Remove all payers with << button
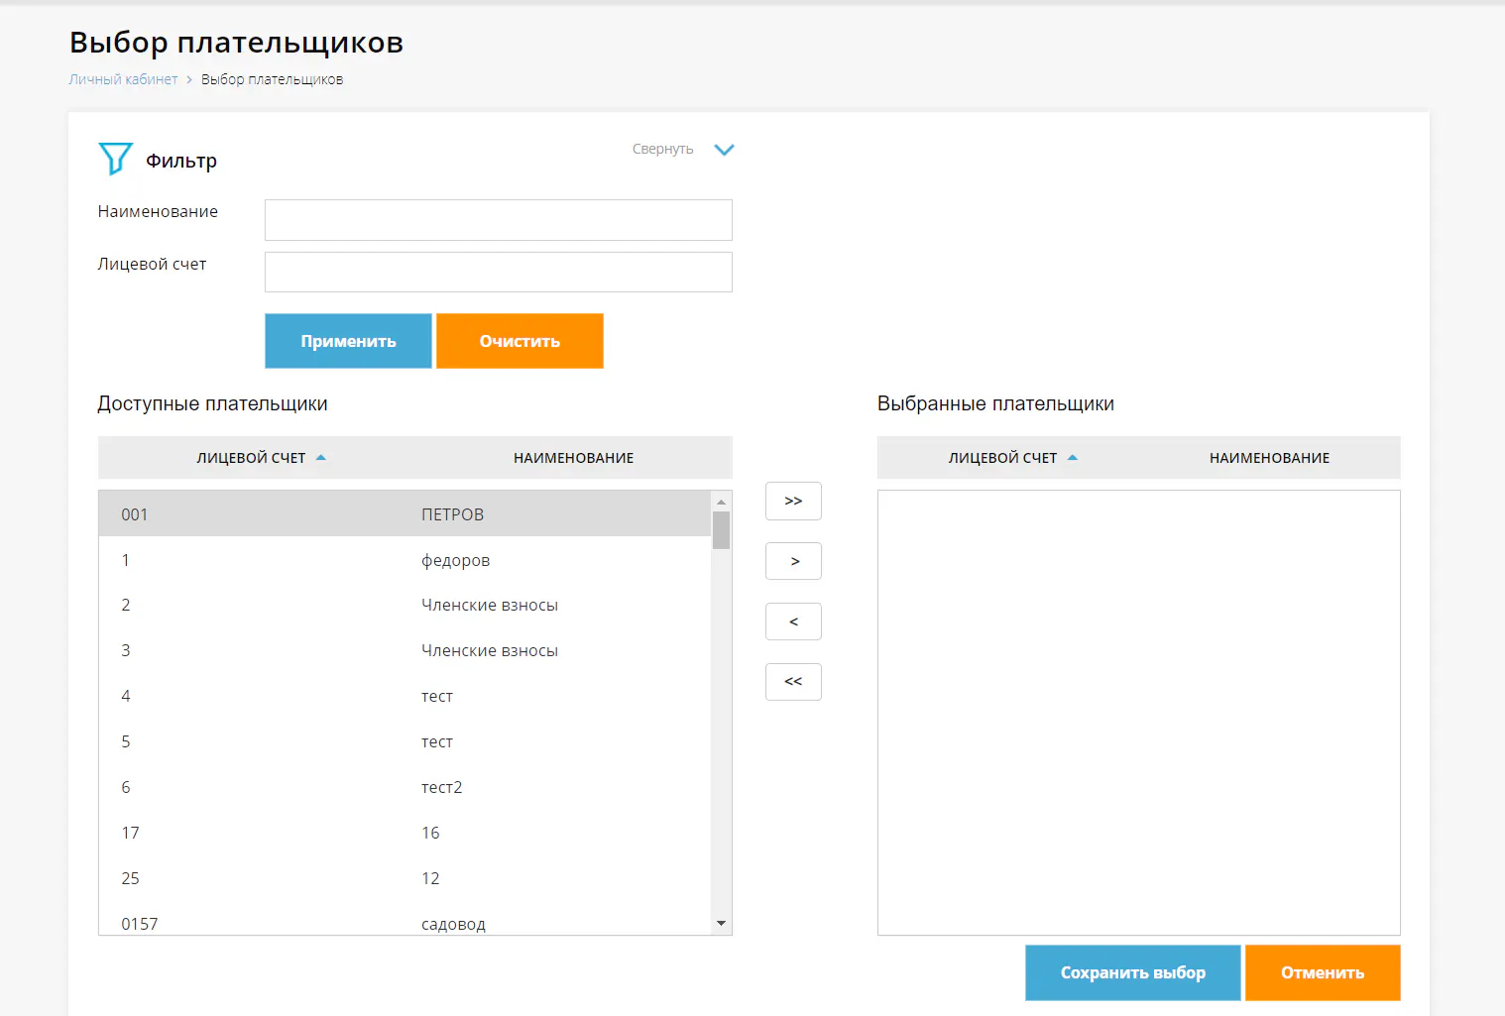Image resolution: width=1505 pixels, height=1016 pixels. [793, 683]
